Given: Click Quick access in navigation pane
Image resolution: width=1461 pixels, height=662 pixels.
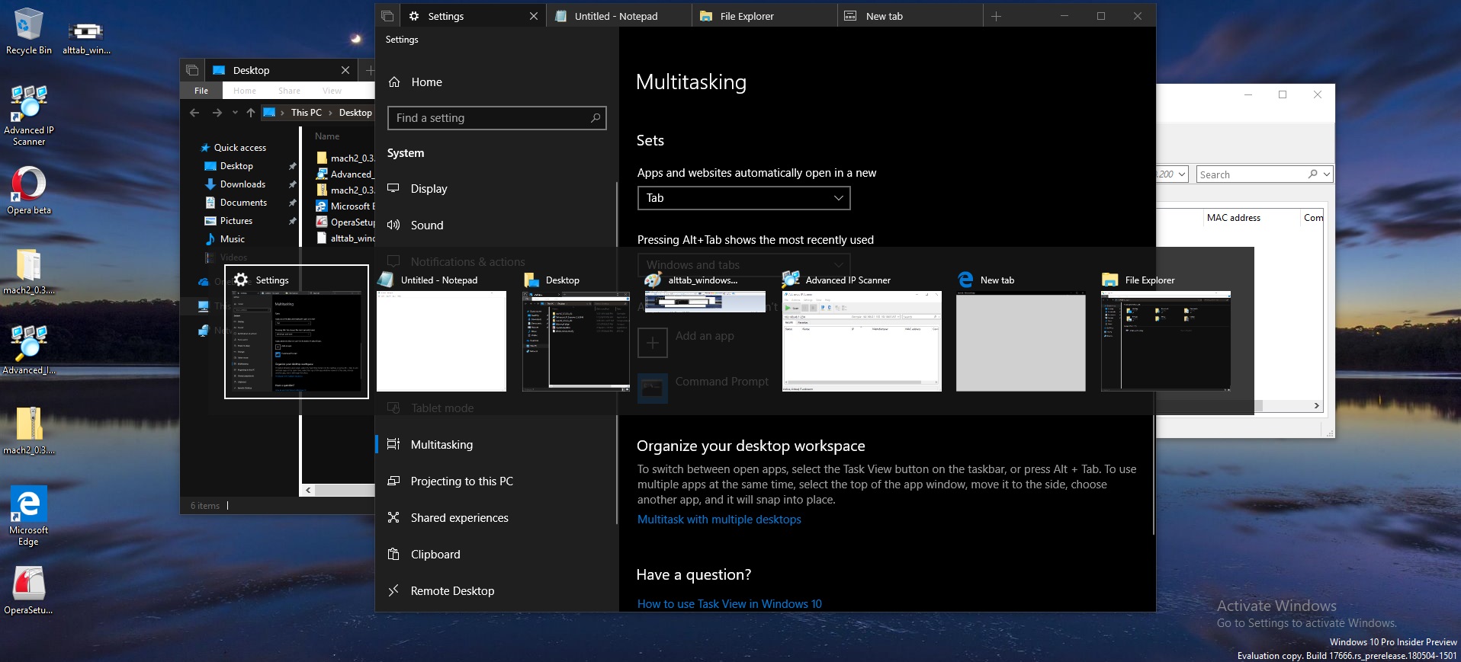Looking at the screenshot, I should click(x=239, y=148).
